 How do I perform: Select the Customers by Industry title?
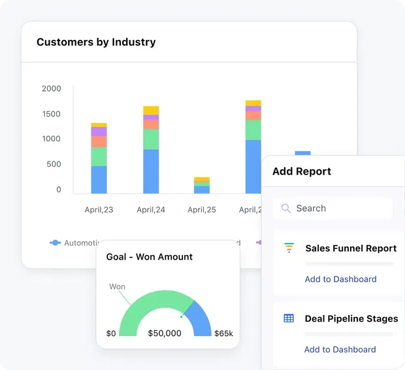[x=96, y=42]
